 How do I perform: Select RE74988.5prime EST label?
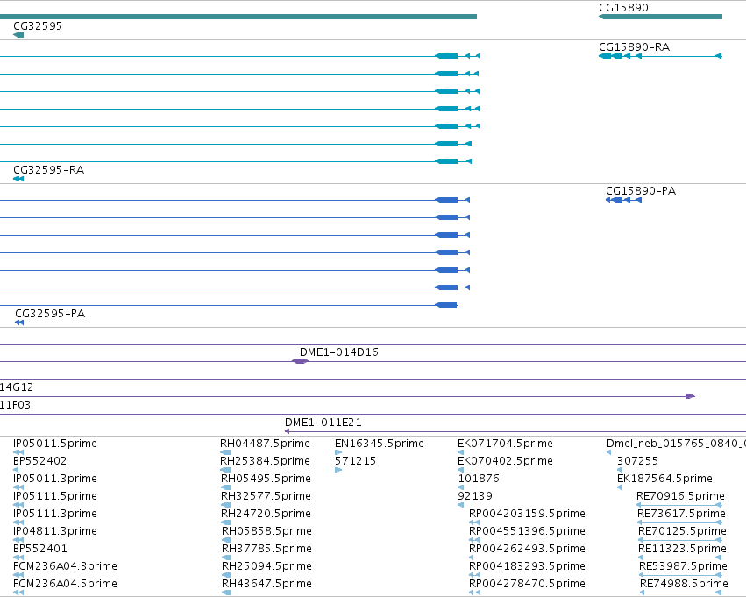click(684, 584)
